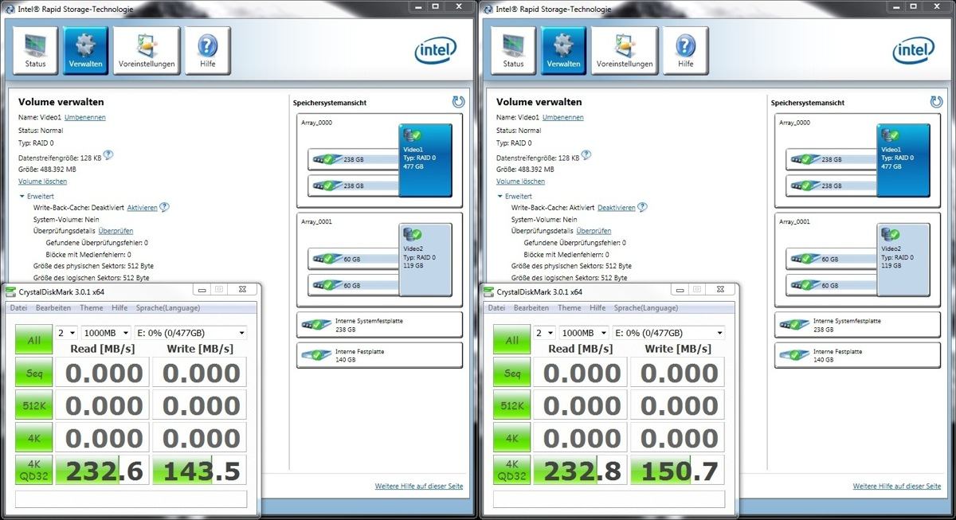Run Seq test in left CrystalDiskMark
The width and height of the screenshot is (956, 520).
[34, 373]
